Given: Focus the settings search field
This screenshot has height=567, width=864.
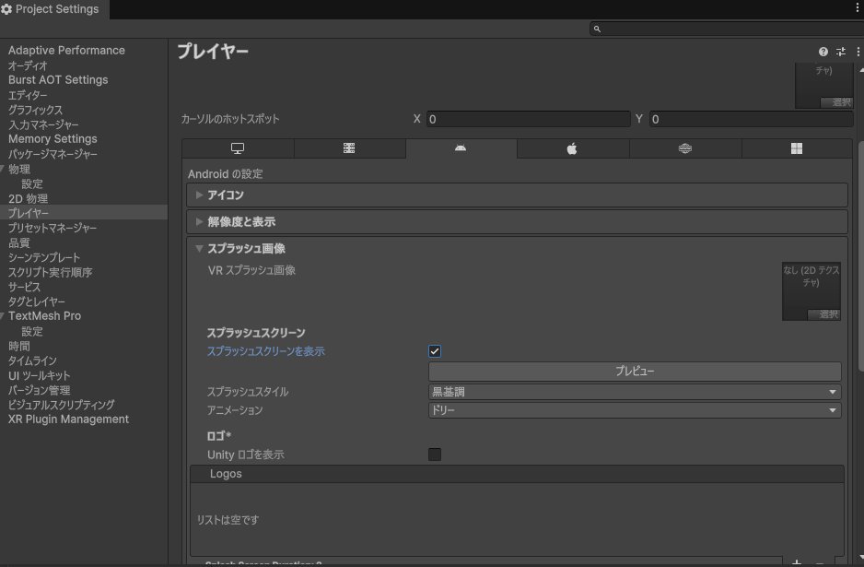Looking at the screenshot, I should tap(727, 29).
